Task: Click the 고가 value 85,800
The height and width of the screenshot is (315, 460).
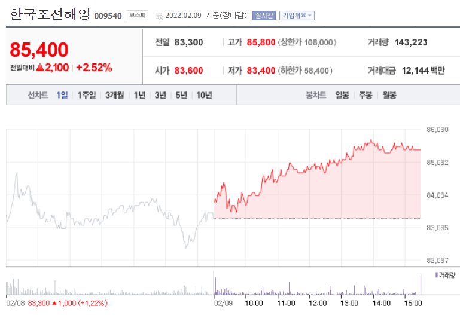Action: [261, 42]
